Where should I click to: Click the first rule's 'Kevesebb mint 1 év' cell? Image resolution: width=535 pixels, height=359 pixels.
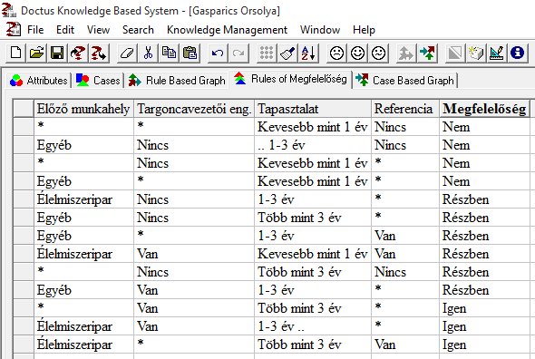(313, 127)
